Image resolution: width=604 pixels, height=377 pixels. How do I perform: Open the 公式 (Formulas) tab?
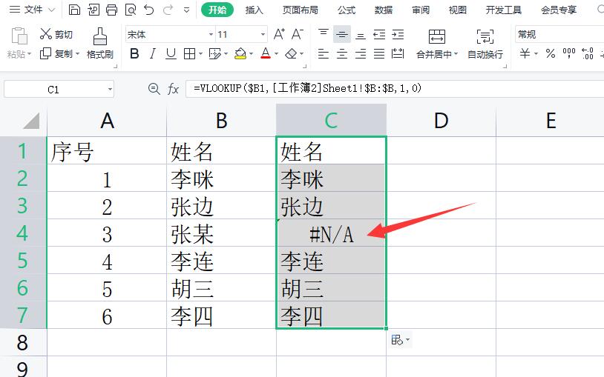[x=347, y=10]
